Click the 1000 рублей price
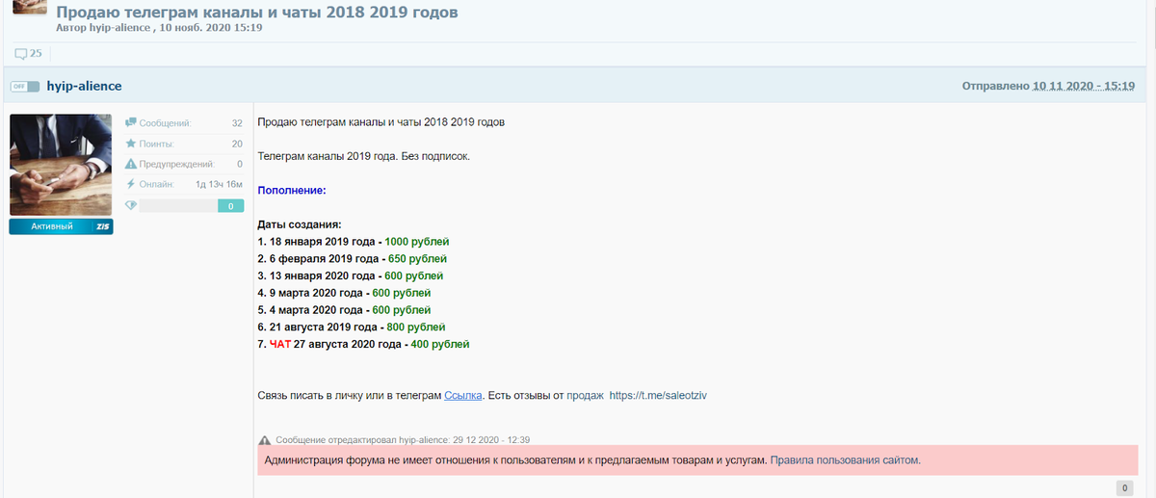Screen dimensions: 1156x498 (x=416, y=242)
